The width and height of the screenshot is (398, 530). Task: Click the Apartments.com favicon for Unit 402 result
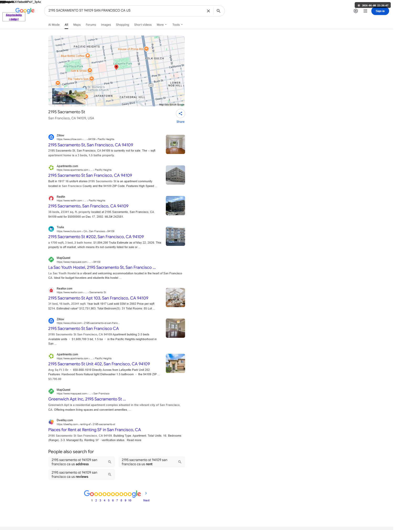(51, 356)
